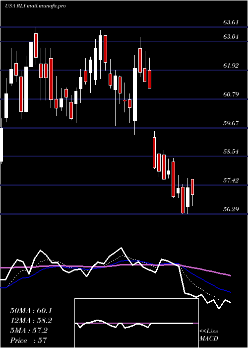Click the <<Live MACD label

[x=209, y=335]
